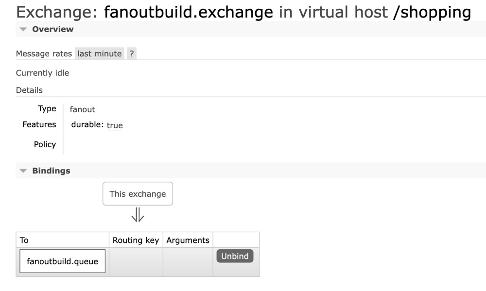Click the 'Details' subsection heading

(x=29, y=90)
